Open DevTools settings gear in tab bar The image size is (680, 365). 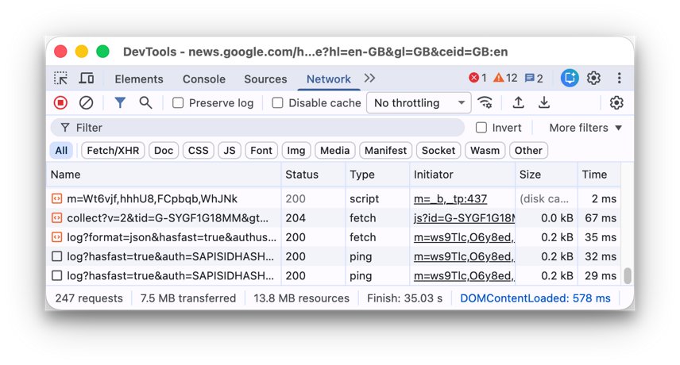(x=593, y=78)
